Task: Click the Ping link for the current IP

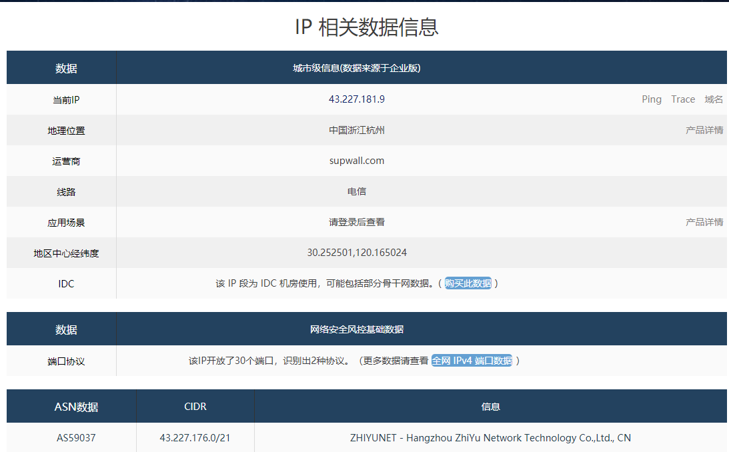Action: 651,99
